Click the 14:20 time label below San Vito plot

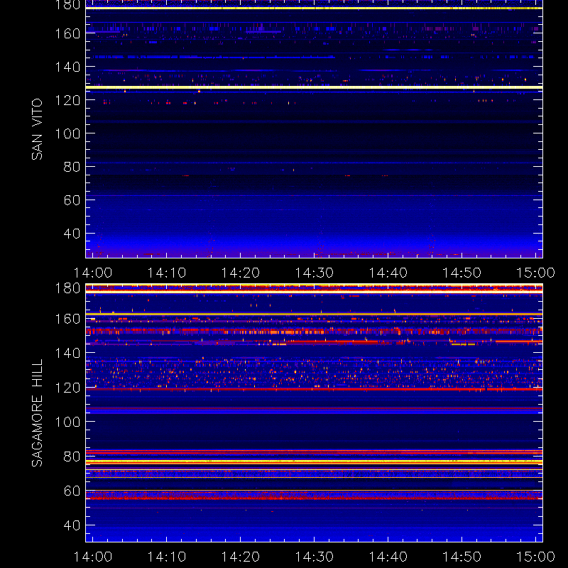pos(241,273)
